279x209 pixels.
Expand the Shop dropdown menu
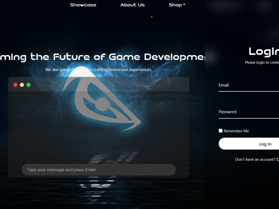[x=177, y=5]
